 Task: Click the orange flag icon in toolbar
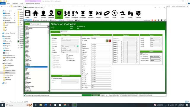155,20
